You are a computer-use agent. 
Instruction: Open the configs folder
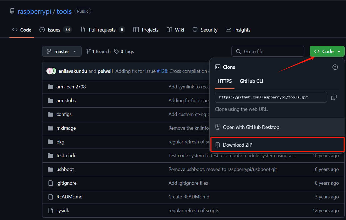[x=64, y=114]
